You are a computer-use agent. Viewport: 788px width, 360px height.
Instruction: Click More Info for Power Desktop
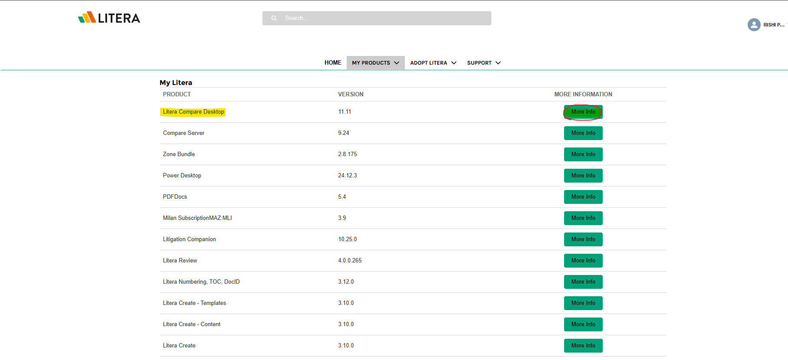click(x=583, y=176)
